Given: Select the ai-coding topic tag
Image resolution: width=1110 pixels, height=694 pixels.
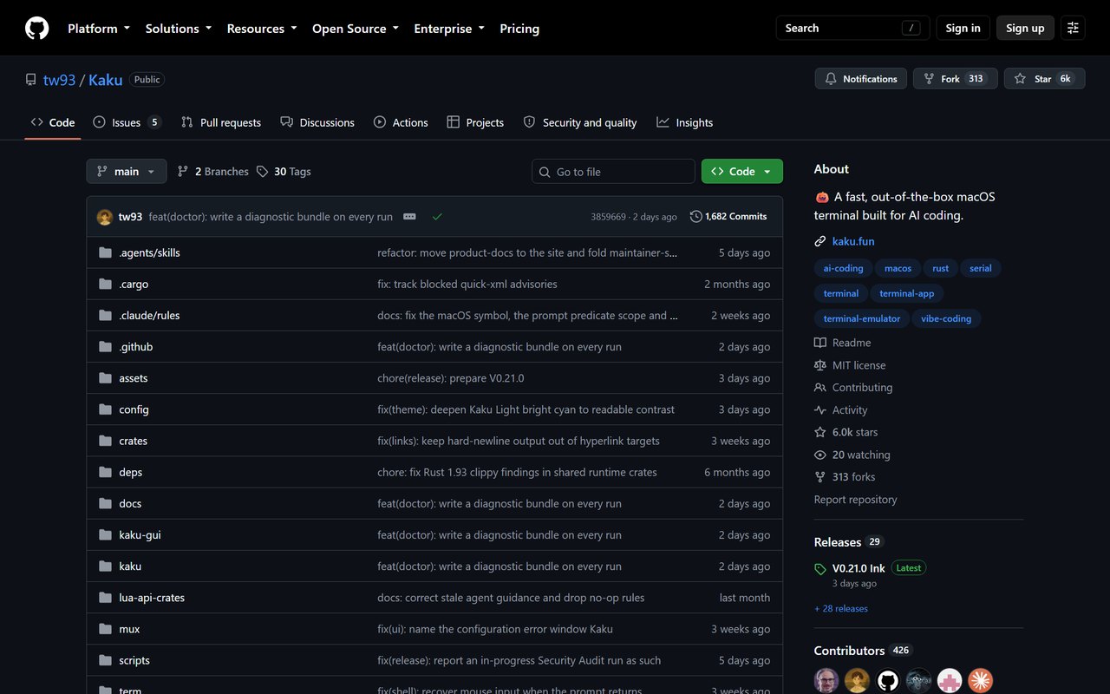Looking at the screenshot, I should point(843,268).
